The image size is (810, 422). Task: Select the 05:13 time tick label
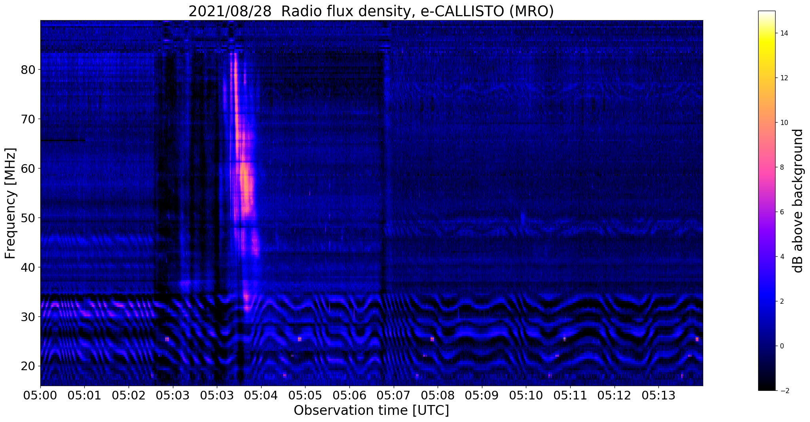click(x=658, y=395)
